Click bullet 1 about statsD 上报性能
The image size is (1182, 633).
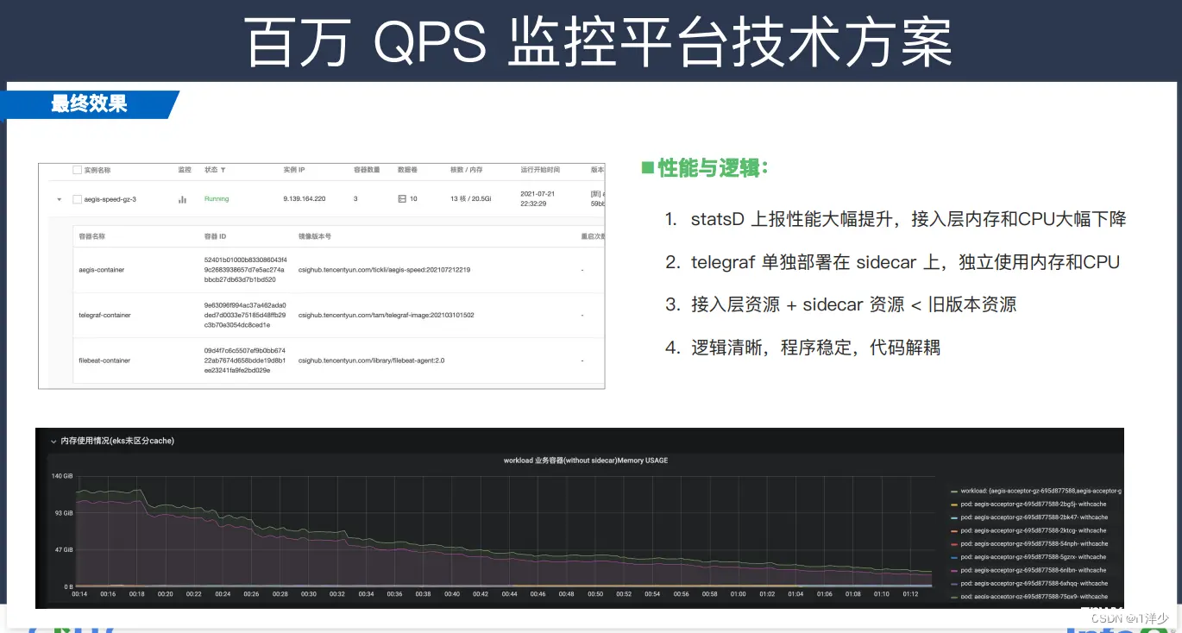(896, 219)
